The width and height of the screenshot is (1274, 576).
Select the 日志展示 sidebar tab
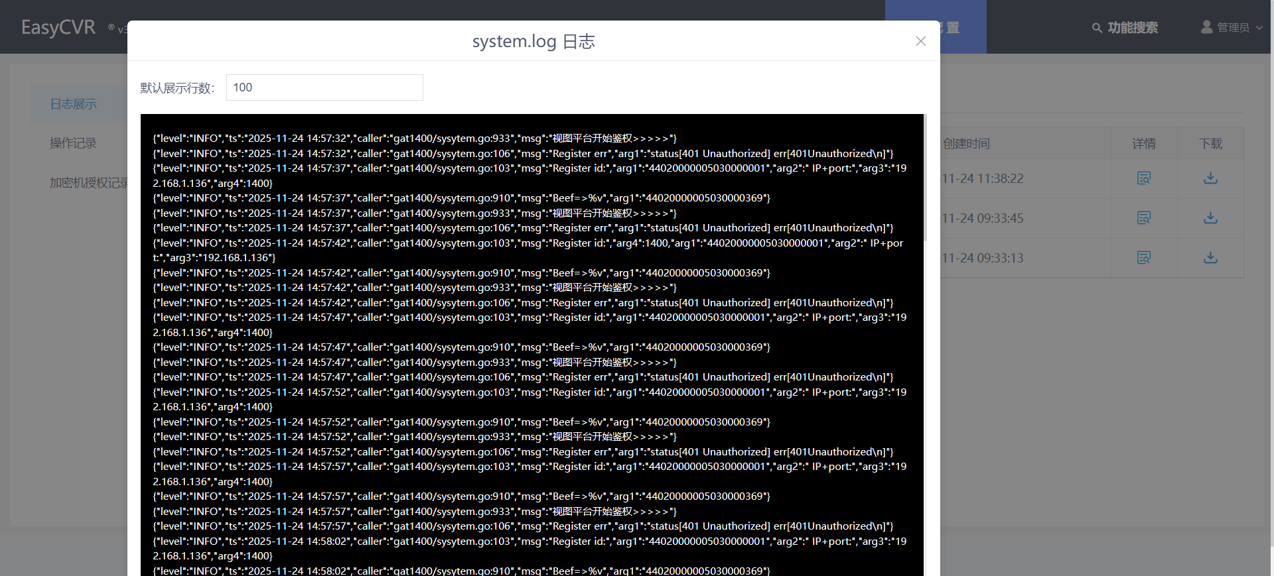pos(74,104)
